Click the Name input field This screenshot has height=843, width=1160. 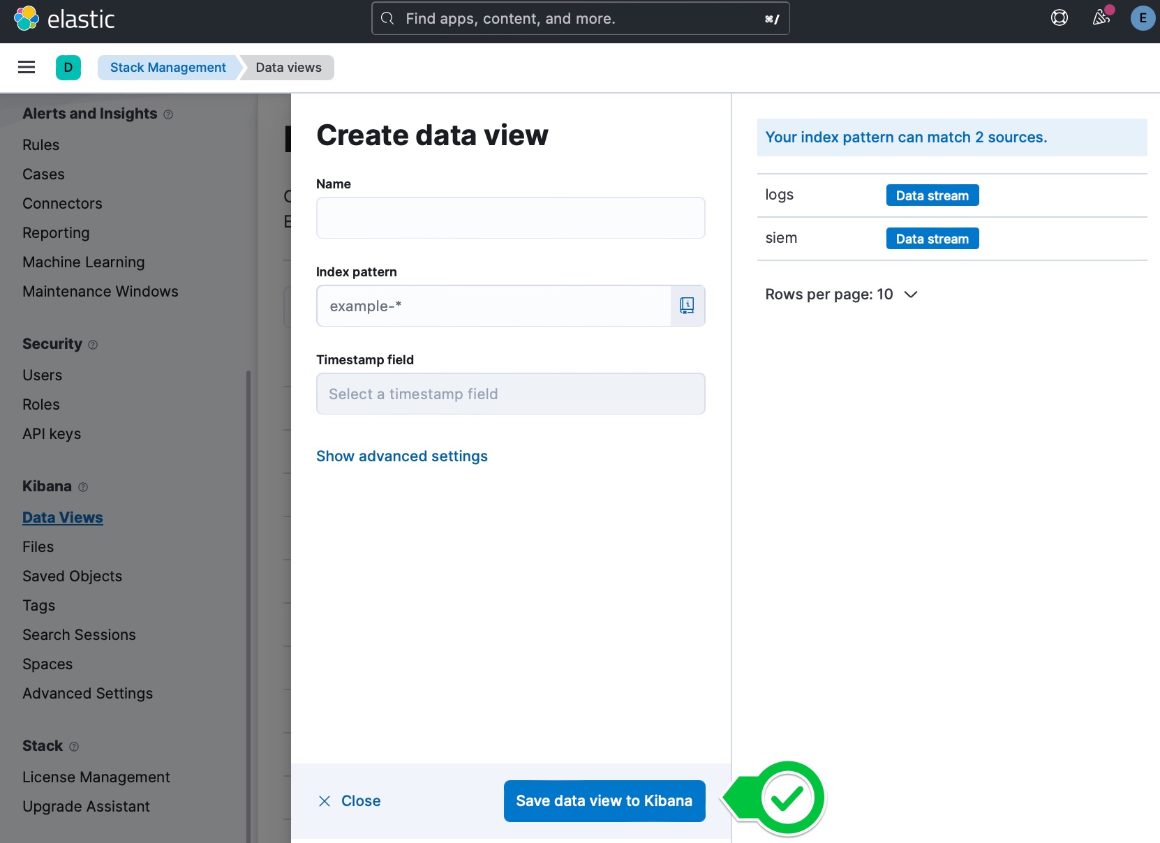click(510, 218)
